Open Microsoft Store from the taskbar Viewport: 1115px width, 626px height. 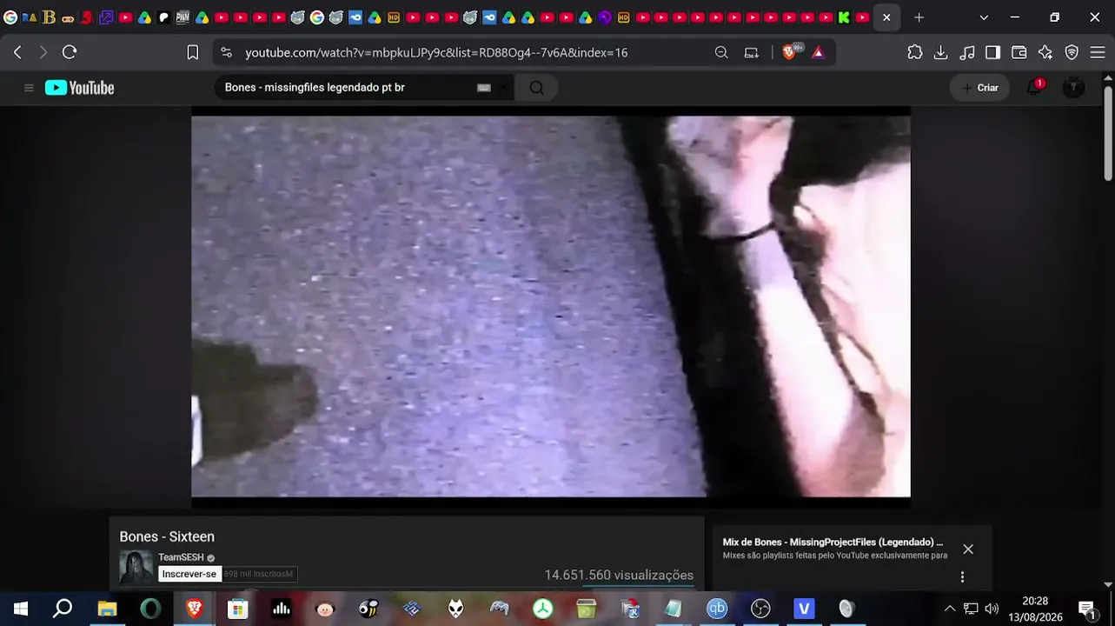[x=237, y=609]
